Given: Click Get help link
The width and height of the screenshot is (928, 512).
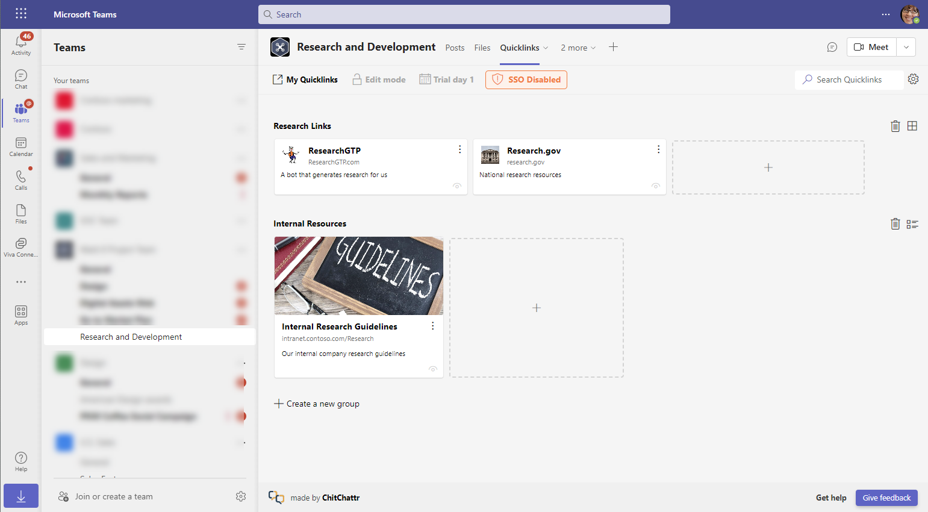Looking at the screenshot, I should [x=831, y=498].
